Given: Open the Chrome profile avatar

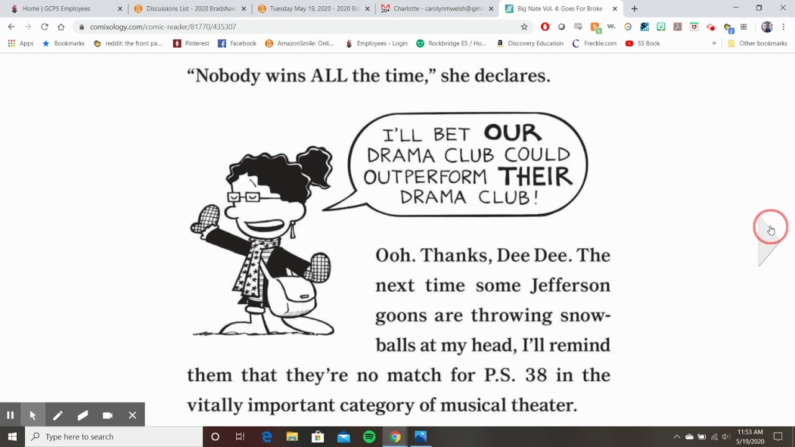Looking at the screenshot, I should pos(767,27).
